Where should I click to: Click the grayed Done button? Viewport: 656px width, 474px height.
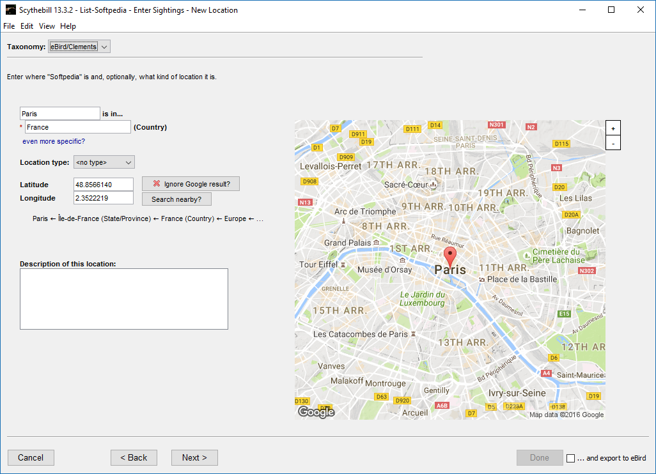540,457
